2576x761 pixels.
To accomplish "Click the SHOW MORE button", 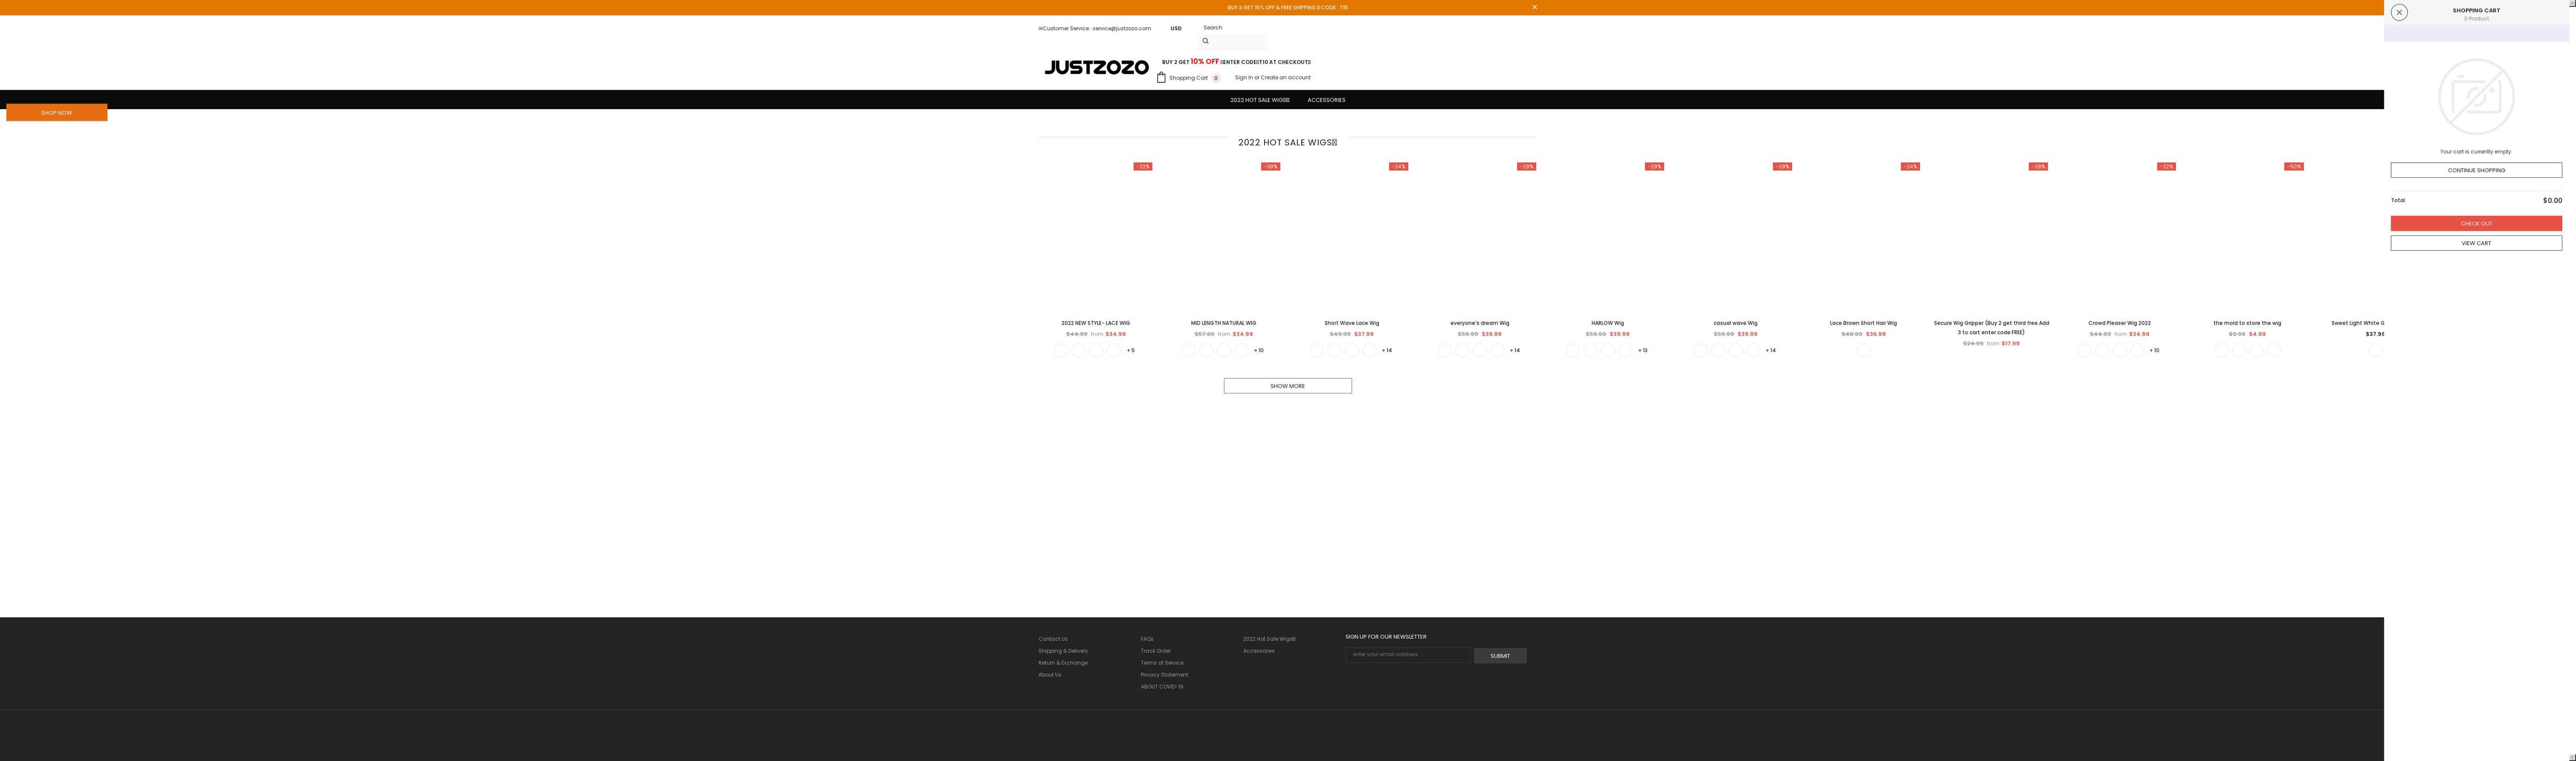I will (x=1287, y=386).
